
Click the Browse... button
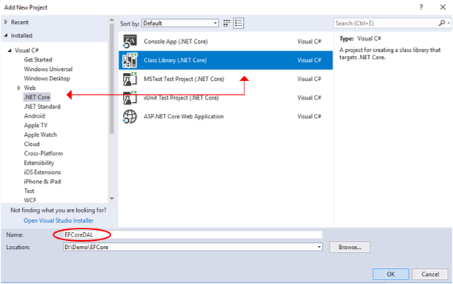click(350, 247)
